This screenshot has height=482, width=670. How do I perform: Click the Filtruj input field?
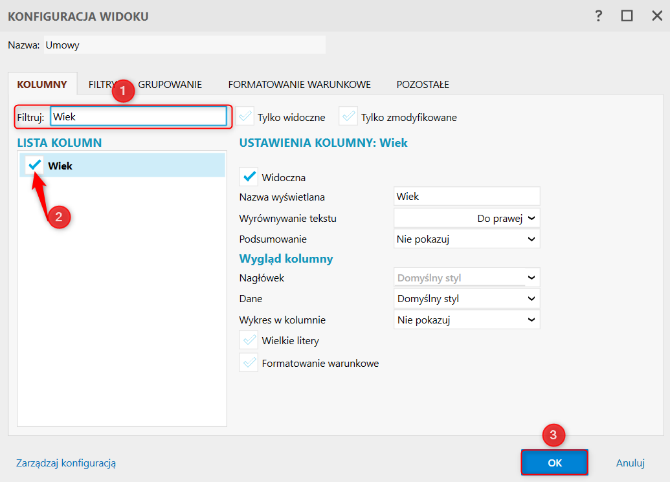(x=139, y=116)
